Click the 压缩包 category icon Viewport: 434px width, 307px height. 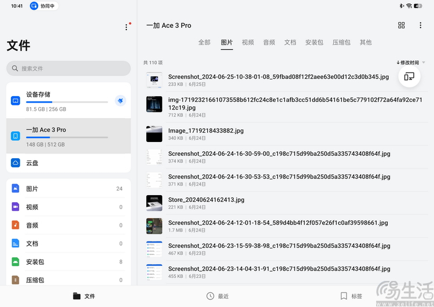(x=16, y=280)
